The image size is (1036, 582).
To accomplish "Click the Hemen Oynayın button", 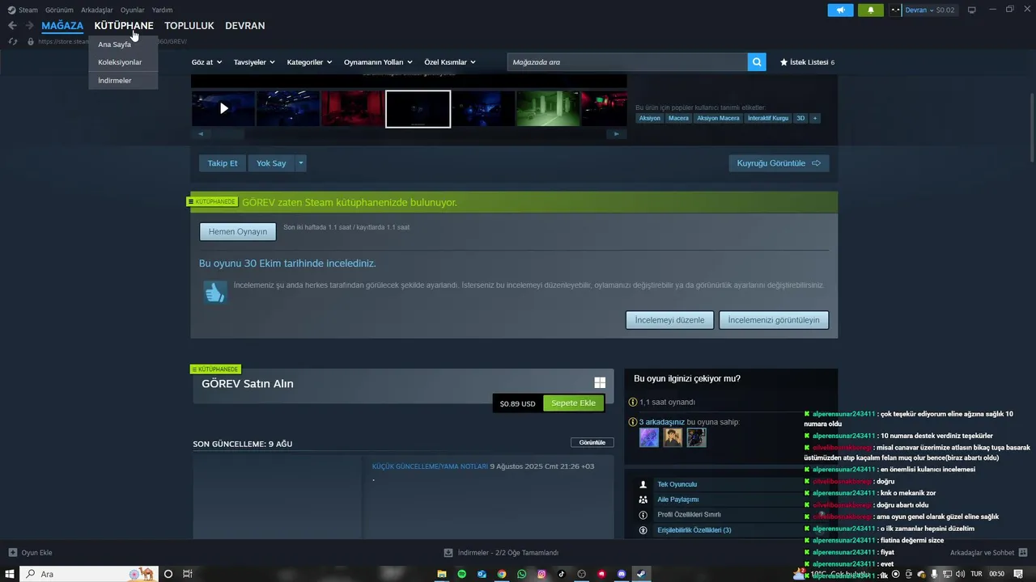I will coord(238,232).
